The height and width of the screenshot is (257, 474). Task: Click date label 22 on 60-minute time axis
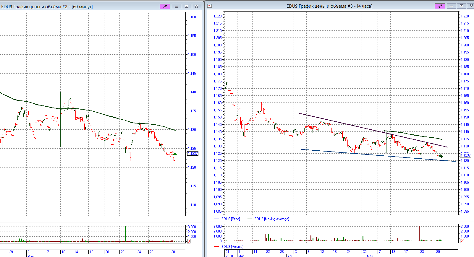point(122,252)
